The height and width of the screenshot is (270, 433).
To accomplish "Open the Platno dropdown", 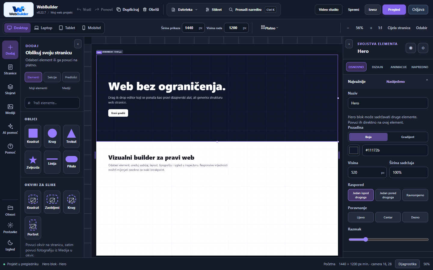I will point(270,28).
